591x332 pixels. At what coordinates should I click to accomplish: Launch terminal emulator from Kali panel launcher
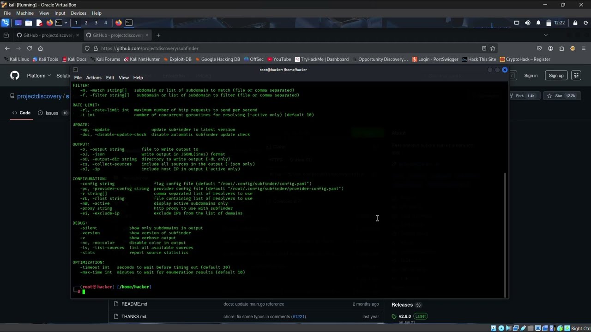tap(59, 23)
